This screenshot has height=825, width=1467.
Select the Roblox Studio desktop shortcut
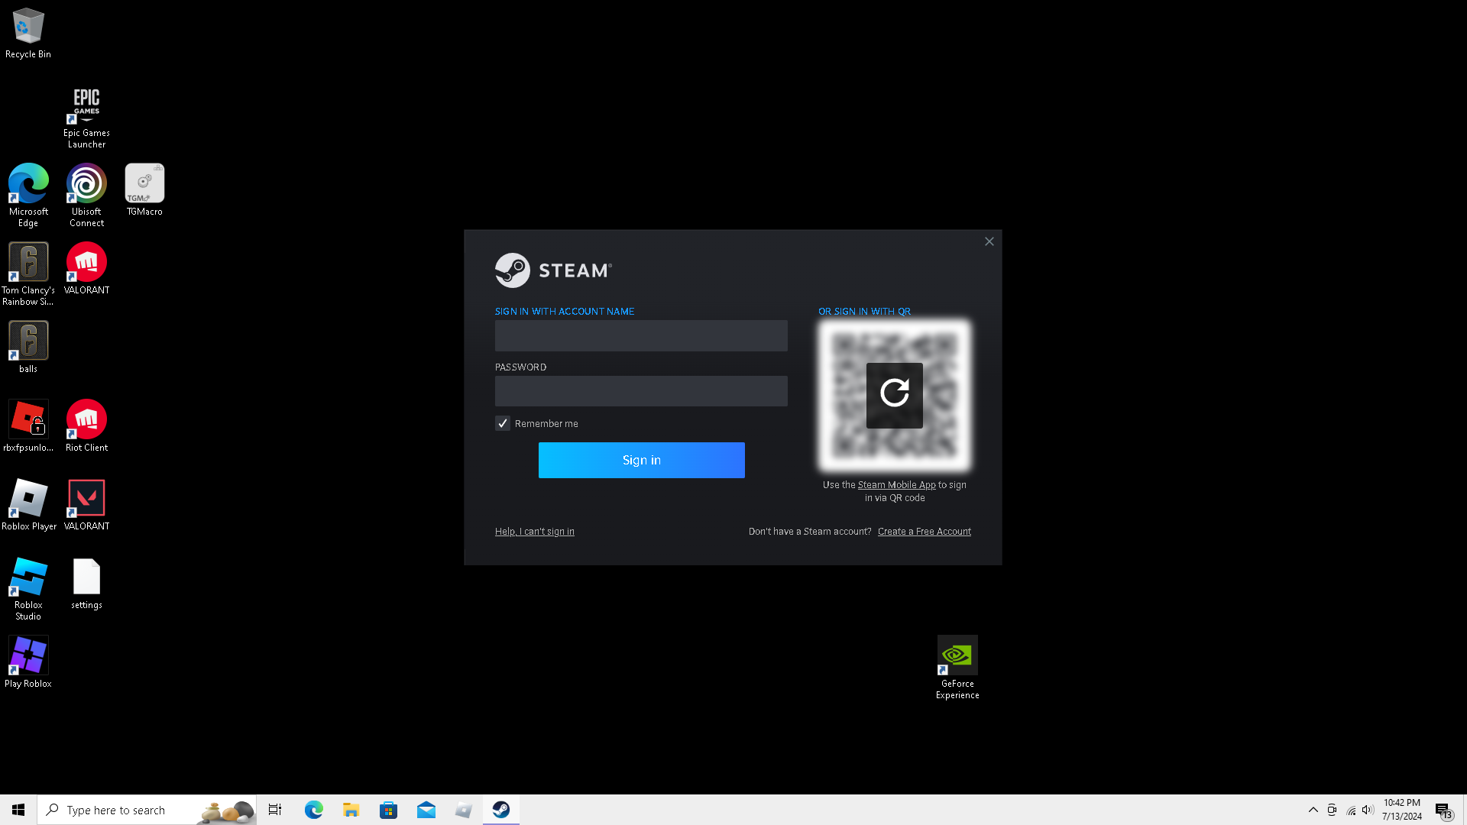pyautogui.click(x=28, y=589)
